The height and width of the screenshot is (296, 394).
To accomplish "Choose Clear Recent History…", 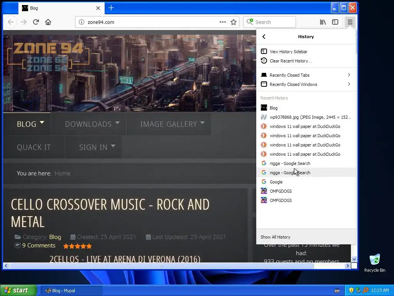I will [x=306, y=61].
